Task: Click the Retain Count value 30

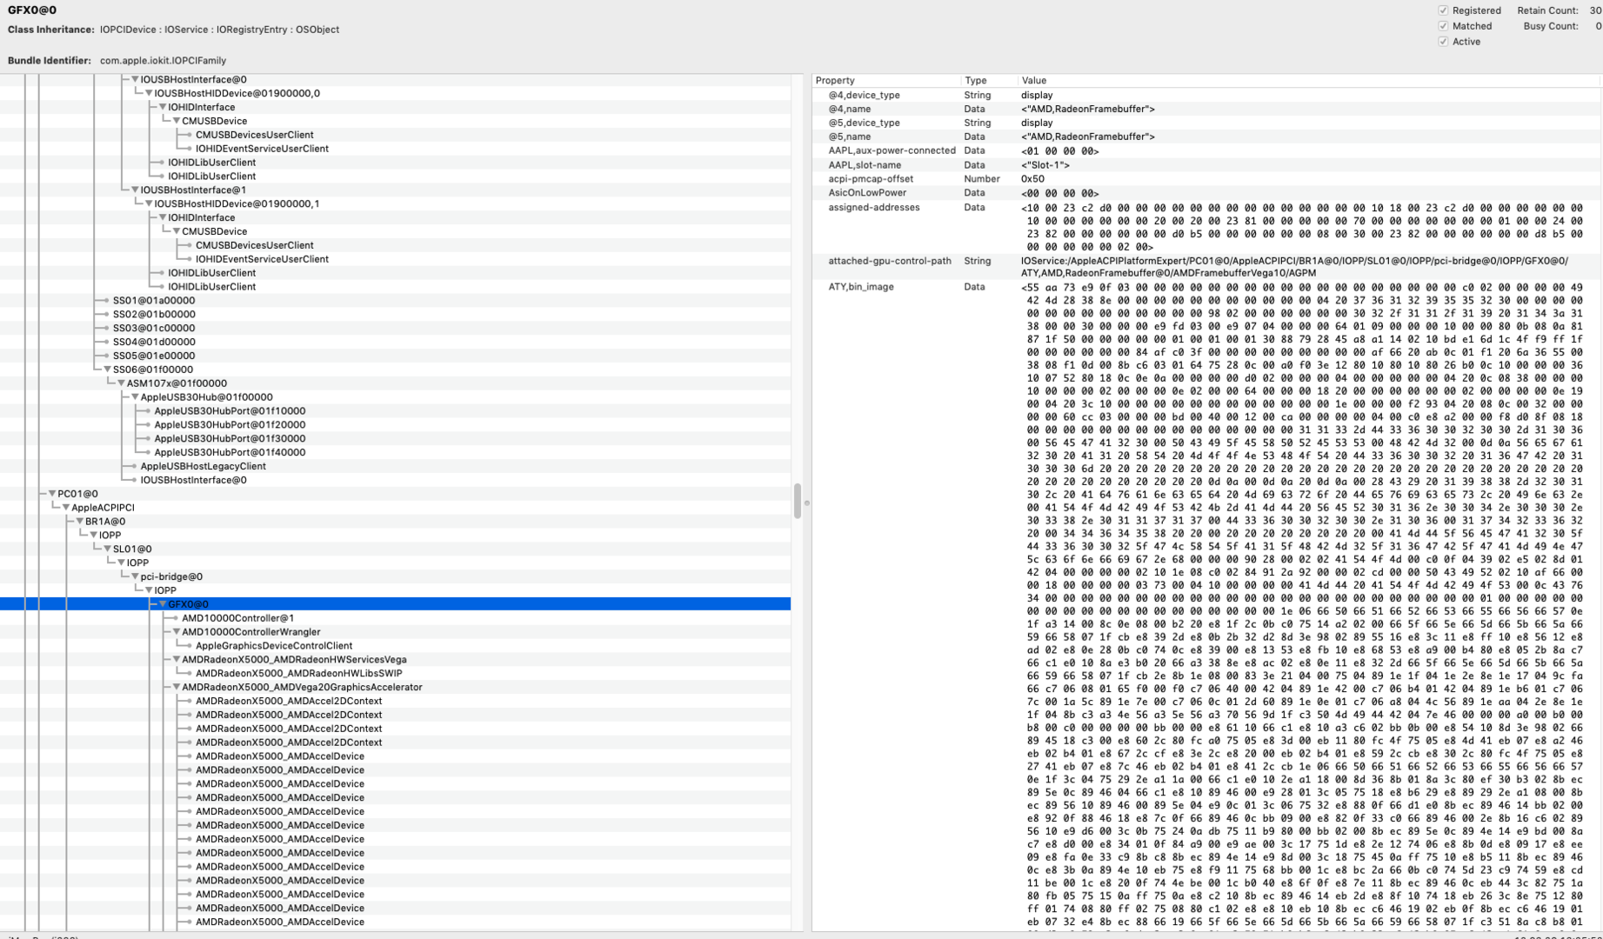Action: click(x=1596, y=10)
